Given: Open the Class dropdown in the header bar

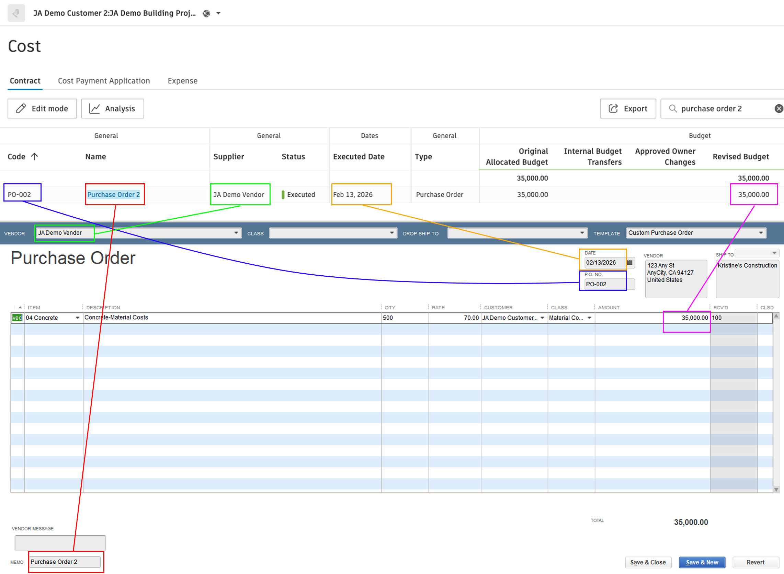Looking at the screenshot, I should click(391, 233).
